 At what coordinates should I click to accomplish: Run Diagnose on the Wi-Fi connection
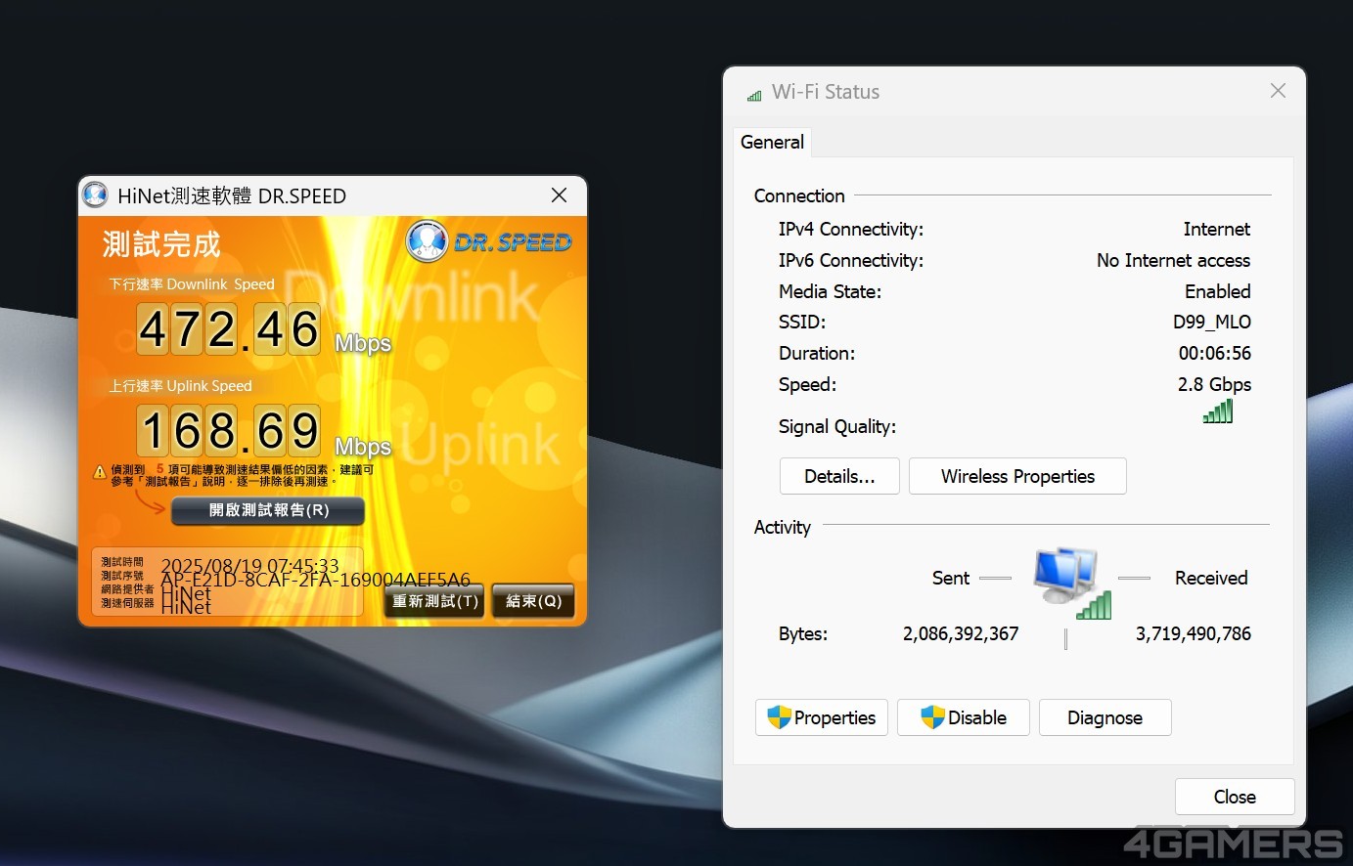point(1105,717)
